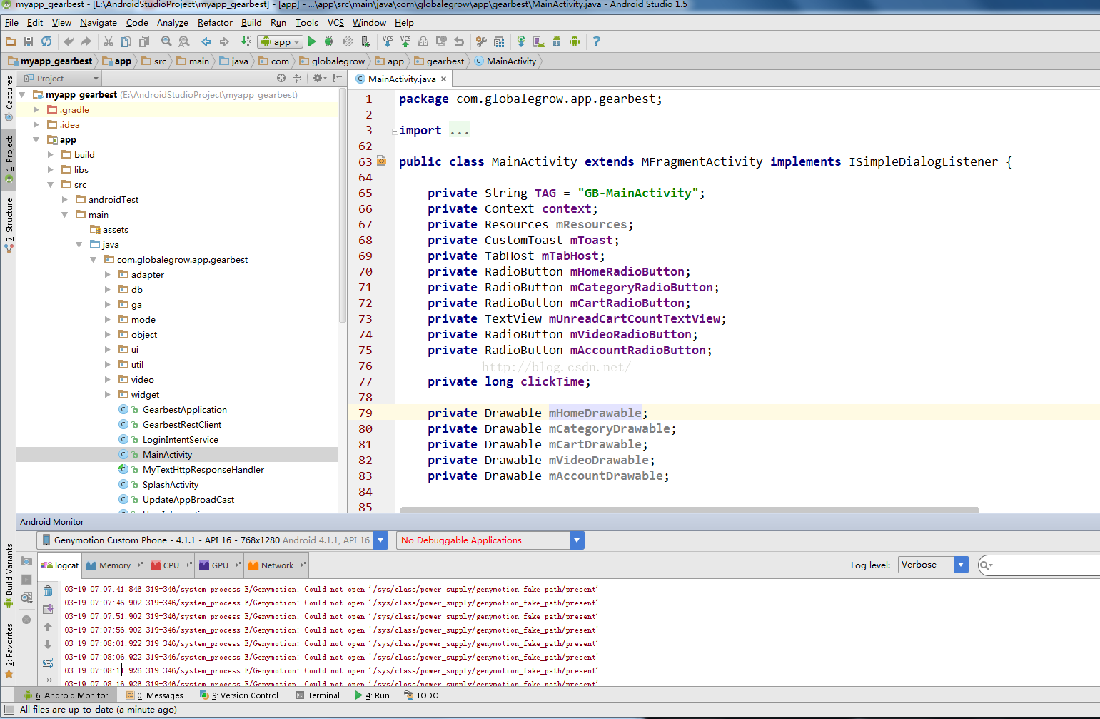Click the Help question mark icon
1100x719 pixels.
click(597, 41)
